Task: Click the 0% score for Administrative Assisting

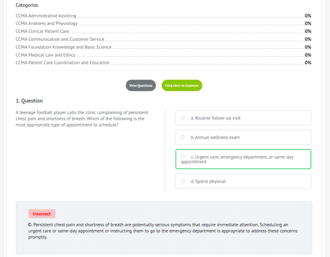Action: click(308, 16)
